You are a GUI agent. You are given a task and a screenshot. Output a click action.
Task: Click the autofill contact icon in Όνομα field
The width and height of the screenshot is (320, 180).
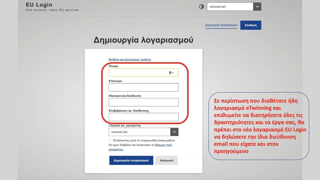pyautogui.click(x=171, y=72)
